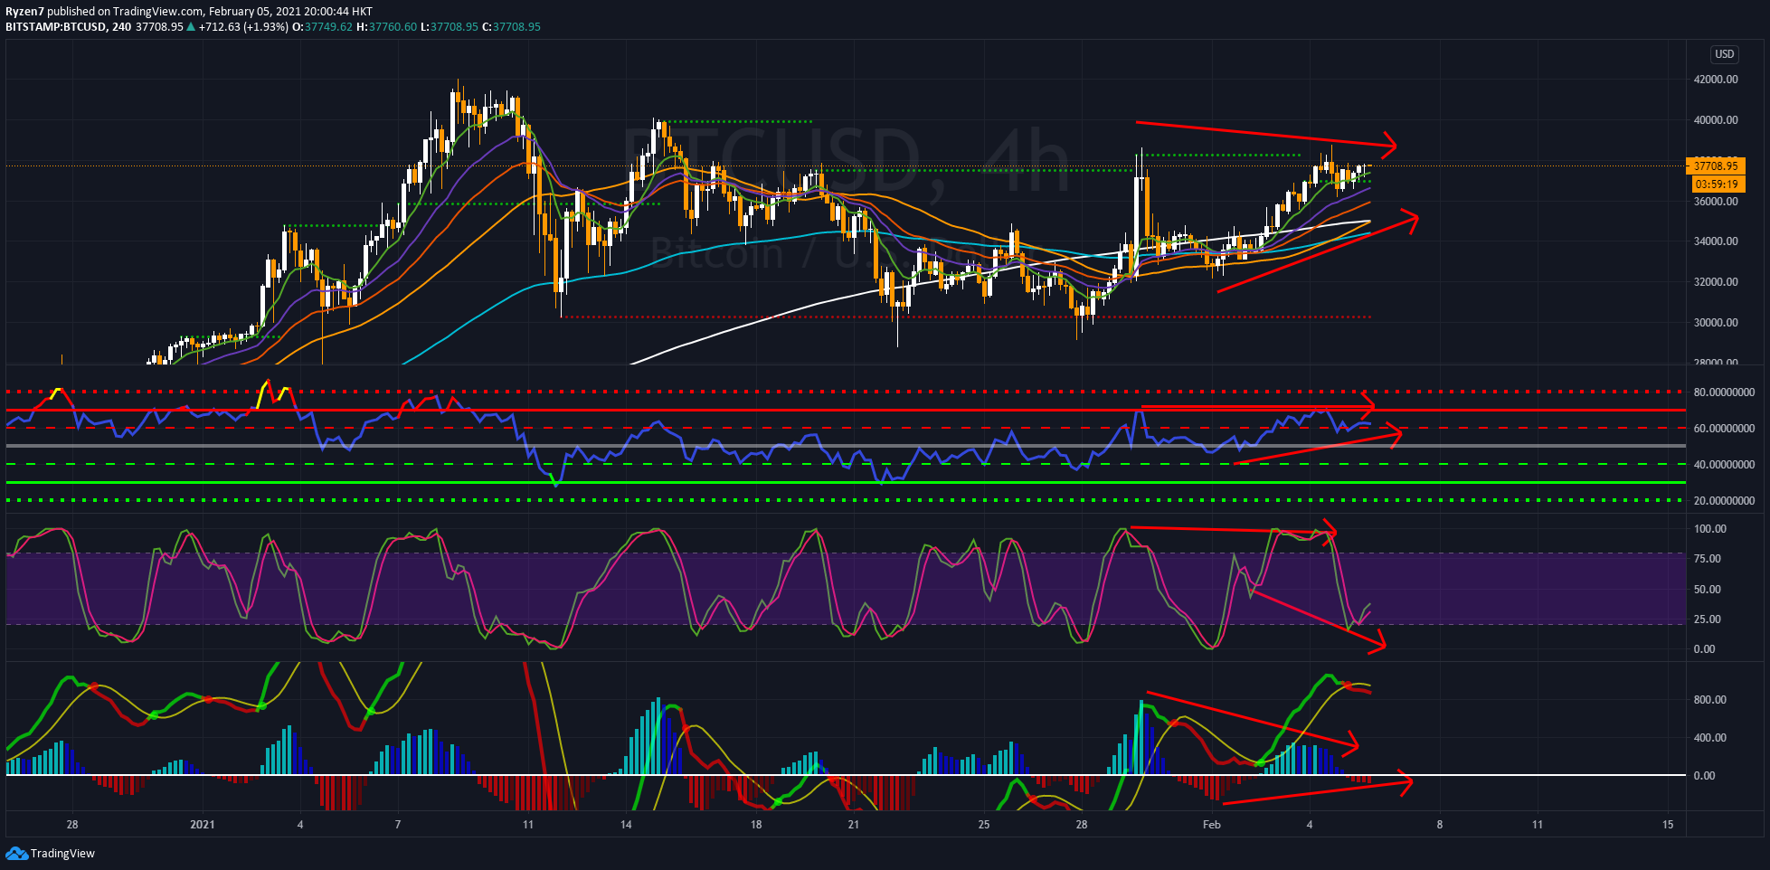Click the 7 date label on time axis

pyautogui.click(x=398, y=825)
